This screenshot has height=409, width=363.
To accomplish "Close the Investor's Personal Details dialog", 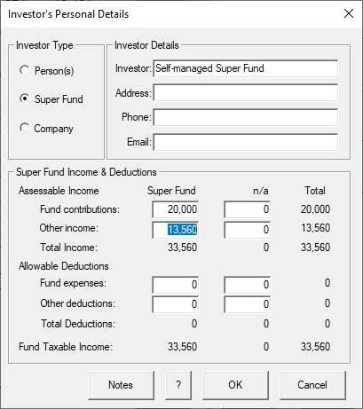I will (349, 13).
